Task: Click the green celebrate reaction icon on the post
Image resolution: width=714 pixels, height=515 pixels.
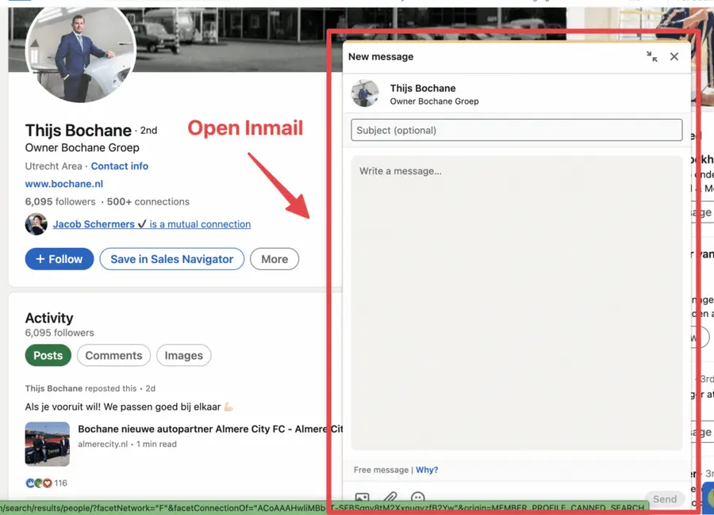Action: pyautogui.click(x=38, y=483)
